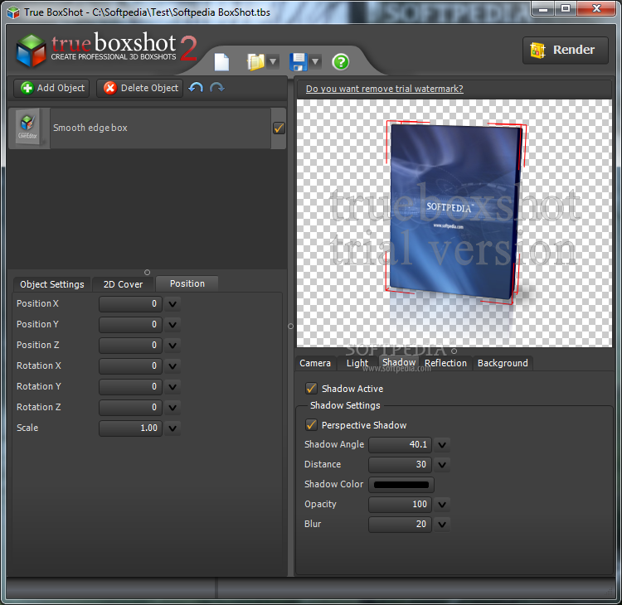
Task: Click the Position Y value field
Action: 130,324
